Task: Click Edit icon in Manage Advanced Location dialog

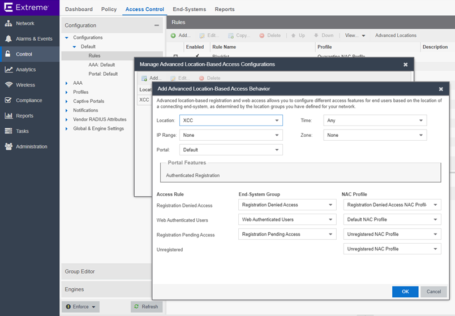Action: point(173,78)
